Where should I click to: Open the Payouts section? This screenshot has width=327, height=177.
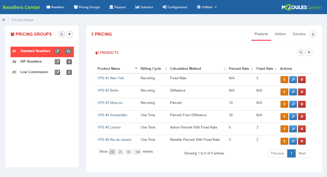coord(118,7)
